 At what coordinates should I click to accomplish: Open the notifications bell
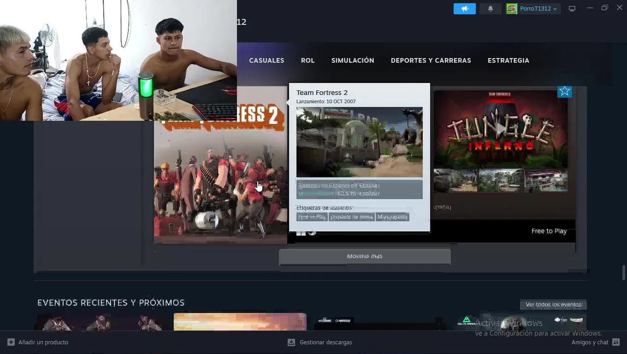coord(490,9)
